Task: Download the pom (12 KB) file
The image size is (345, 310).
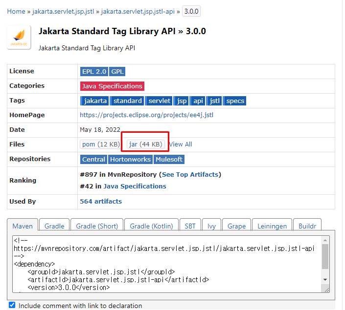Action: 100,145
